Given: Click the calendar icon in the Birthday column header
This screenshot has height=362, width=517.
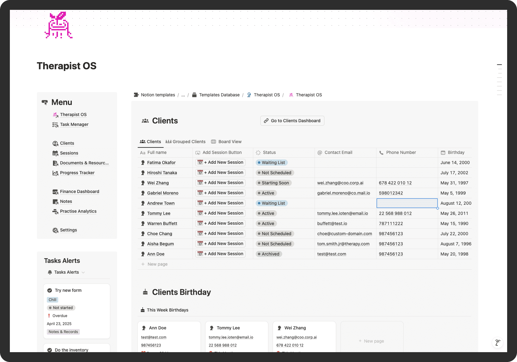Looking at the screenshot, I should click(x=443, y=152).
